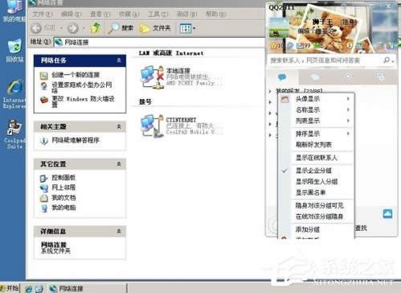Switch to QQ fourth recent-sessions tab
401x293 pixels.
click(381, 77)
